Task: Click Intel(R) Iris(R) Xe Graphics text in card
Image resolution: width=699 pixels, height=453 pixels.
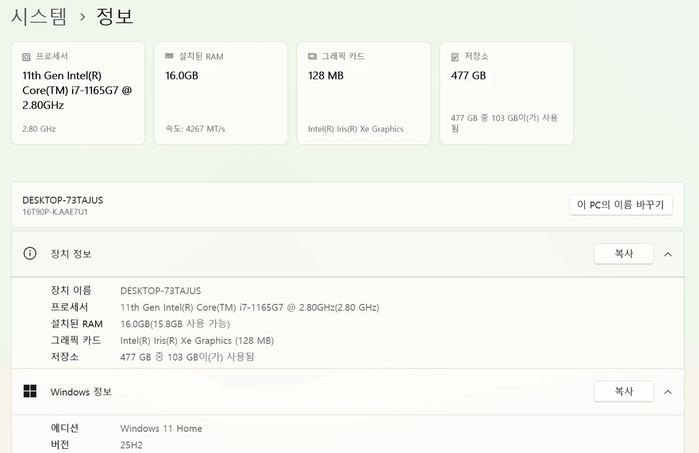Action: click(x=356, y=129)
